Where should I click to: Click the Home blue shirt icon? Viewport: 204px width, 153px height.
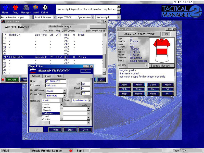pyautogui.click(x=5, y=8)
